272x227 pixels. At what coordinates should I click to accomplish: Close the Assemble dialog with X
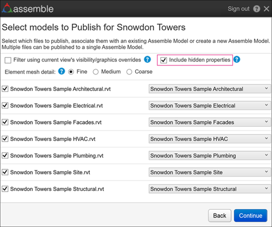click(x=266, y=9)
